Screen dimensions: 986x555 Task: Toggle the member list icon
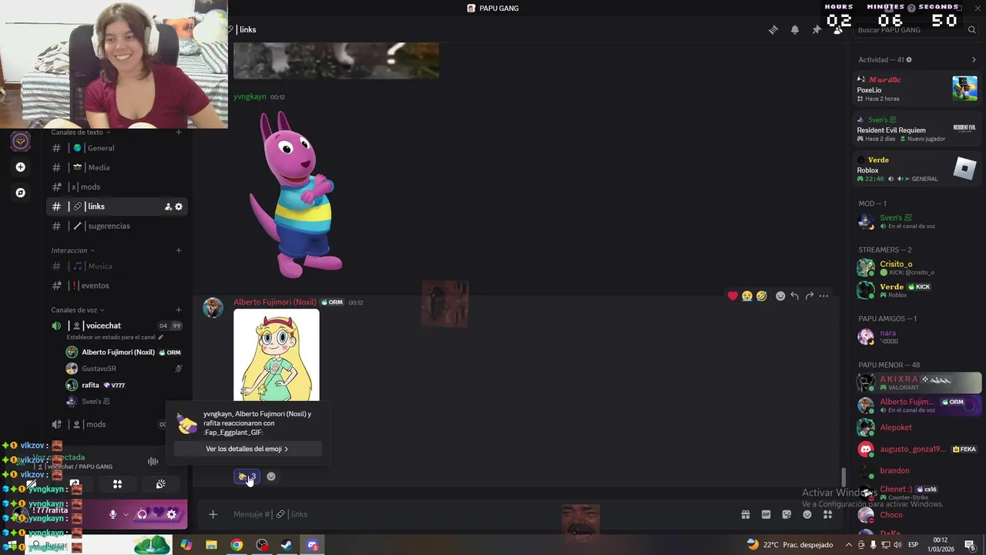pyautogui.click(x=838, y=30)
